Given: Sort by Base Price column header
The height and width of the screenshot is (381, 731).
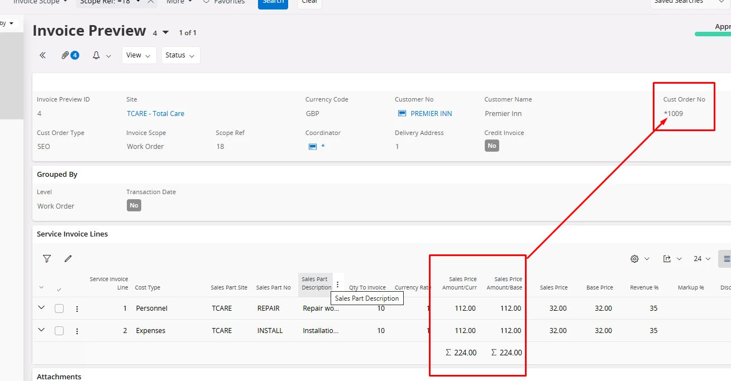Looking at the screenshot, I should (x=600, y=288).
